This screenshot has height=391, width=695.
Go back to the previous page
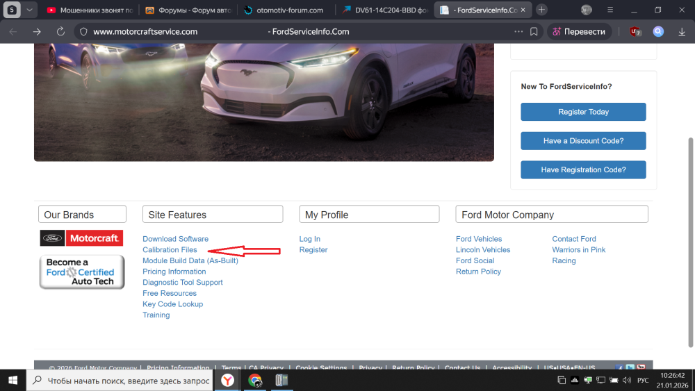point(13,31)
